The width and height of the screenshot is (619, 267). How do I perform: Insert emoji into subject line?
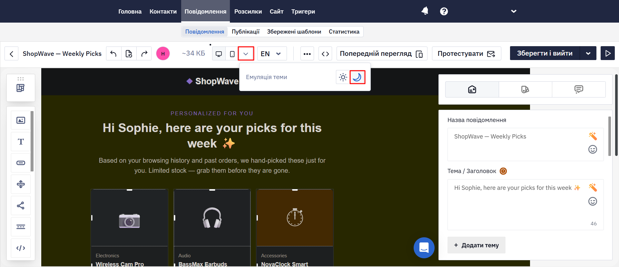point(593,201)
